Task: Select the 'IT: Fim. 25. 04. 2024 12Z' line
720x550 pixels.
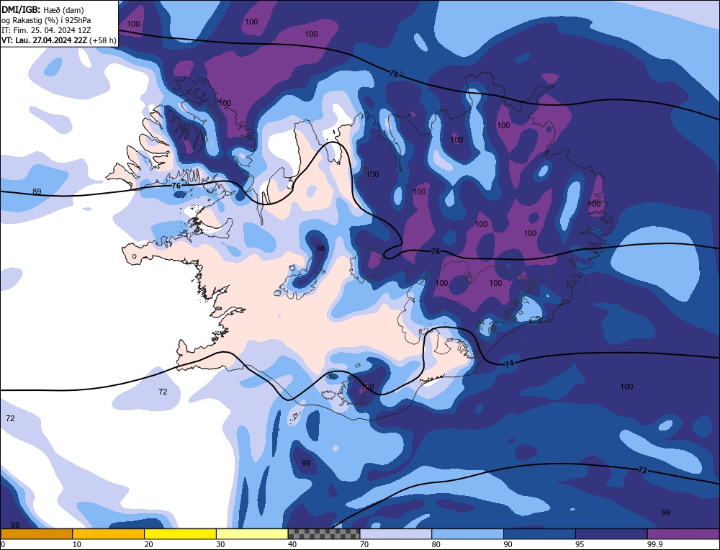Action: click(46, 30)
